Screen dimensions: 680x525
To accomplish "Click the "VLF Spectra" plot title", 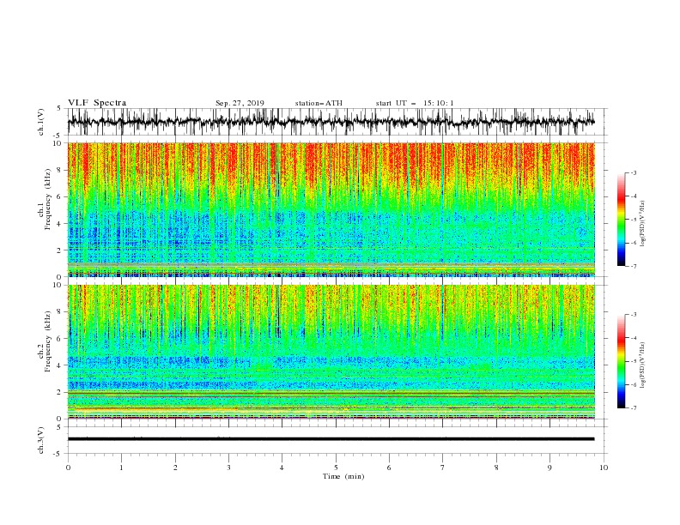I will click(x=97, y=103).
